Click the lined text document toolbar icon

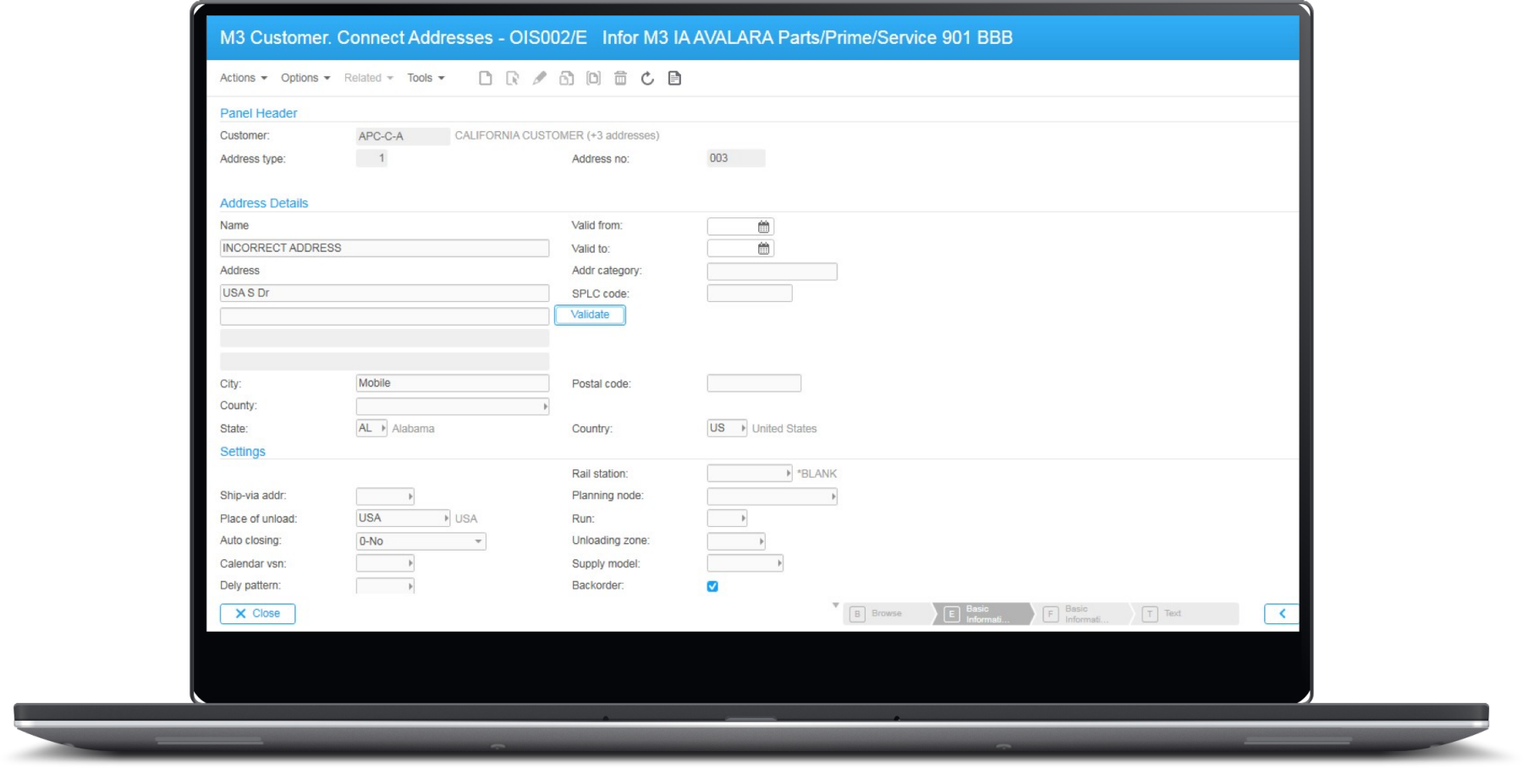coord(674,78)
